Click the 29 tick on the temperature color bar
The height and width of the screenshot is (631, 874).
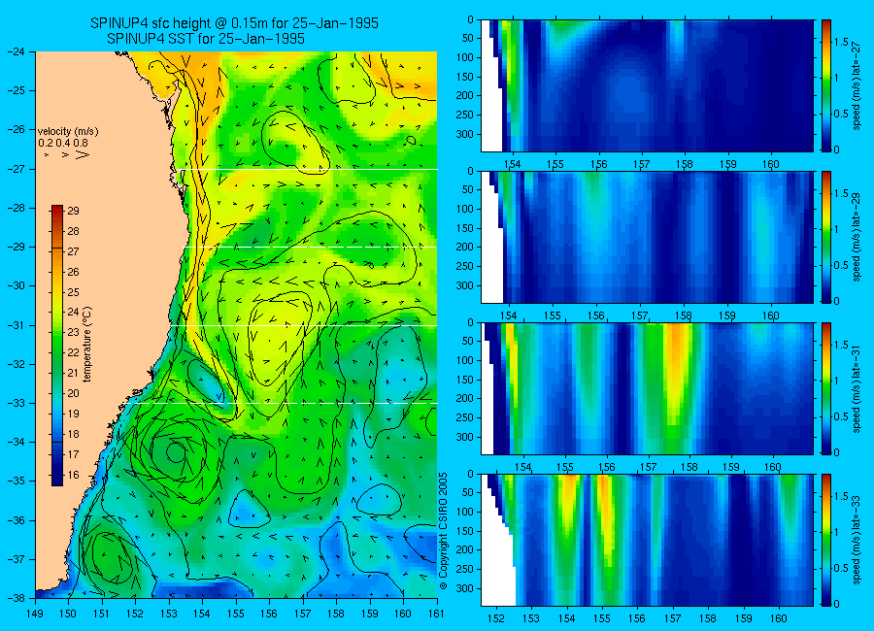pos(73,211)
